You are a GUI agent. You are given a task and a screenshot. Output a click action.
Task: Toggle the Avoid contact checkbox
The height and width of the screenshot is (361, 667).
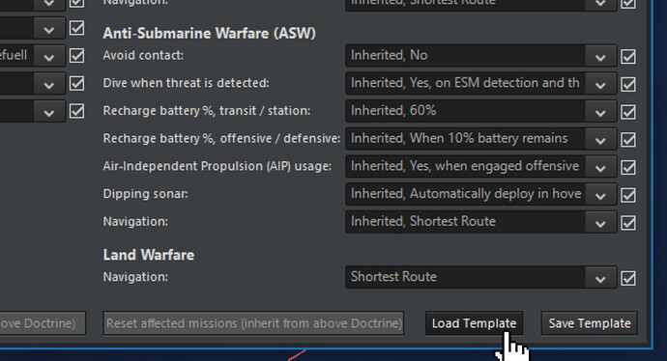[x=628, y=57]
